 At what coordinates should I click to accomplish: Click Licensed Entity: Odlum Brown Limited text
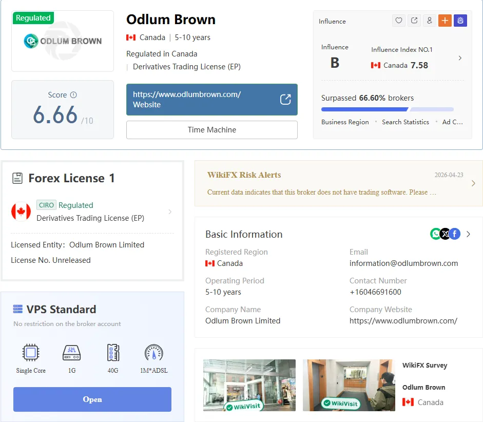pyautogui.click(x=78, y=245)
